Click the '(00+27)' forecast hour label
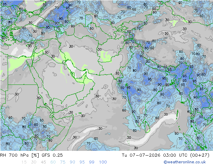 (x=200, y=155)
